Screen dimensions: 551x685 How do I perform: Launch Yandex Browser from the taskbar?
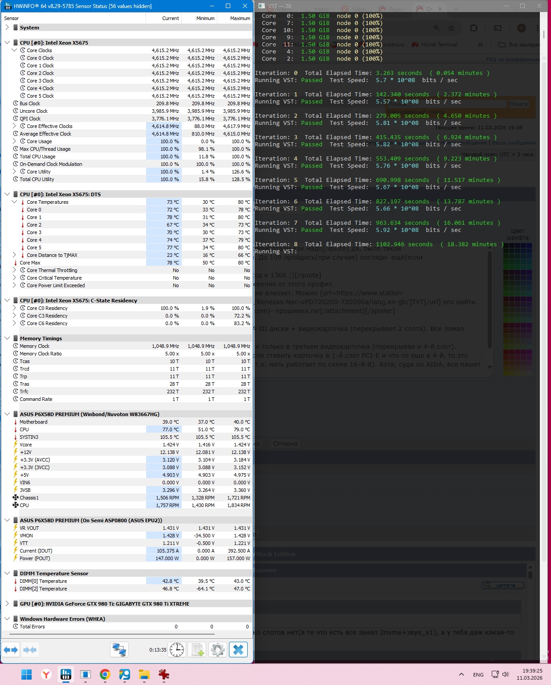click(x=46, y=674)
